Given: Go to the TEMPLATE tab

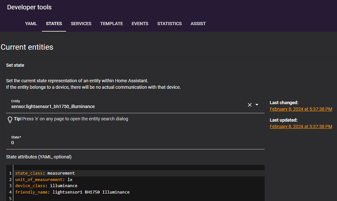Looking at the screenshot, I should pyautogui.click(x=112, y=24).
